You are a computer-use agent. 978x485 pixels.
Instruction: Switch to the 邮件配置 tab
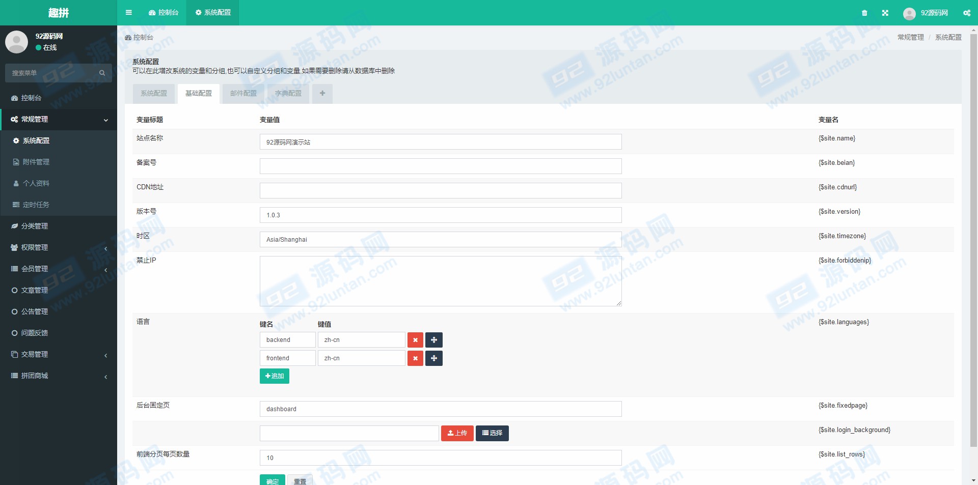pyautogui.click(x=243, y=94)
